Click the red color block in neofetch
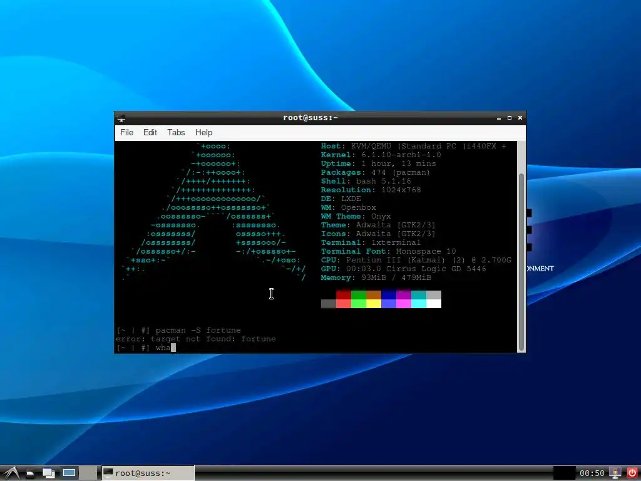Screen dimensions: 641x481 click(x=344, y=295)
